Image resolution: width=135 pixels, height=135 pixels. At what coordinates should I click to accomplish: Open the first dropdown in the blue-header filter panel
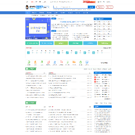tap(96, 22)
